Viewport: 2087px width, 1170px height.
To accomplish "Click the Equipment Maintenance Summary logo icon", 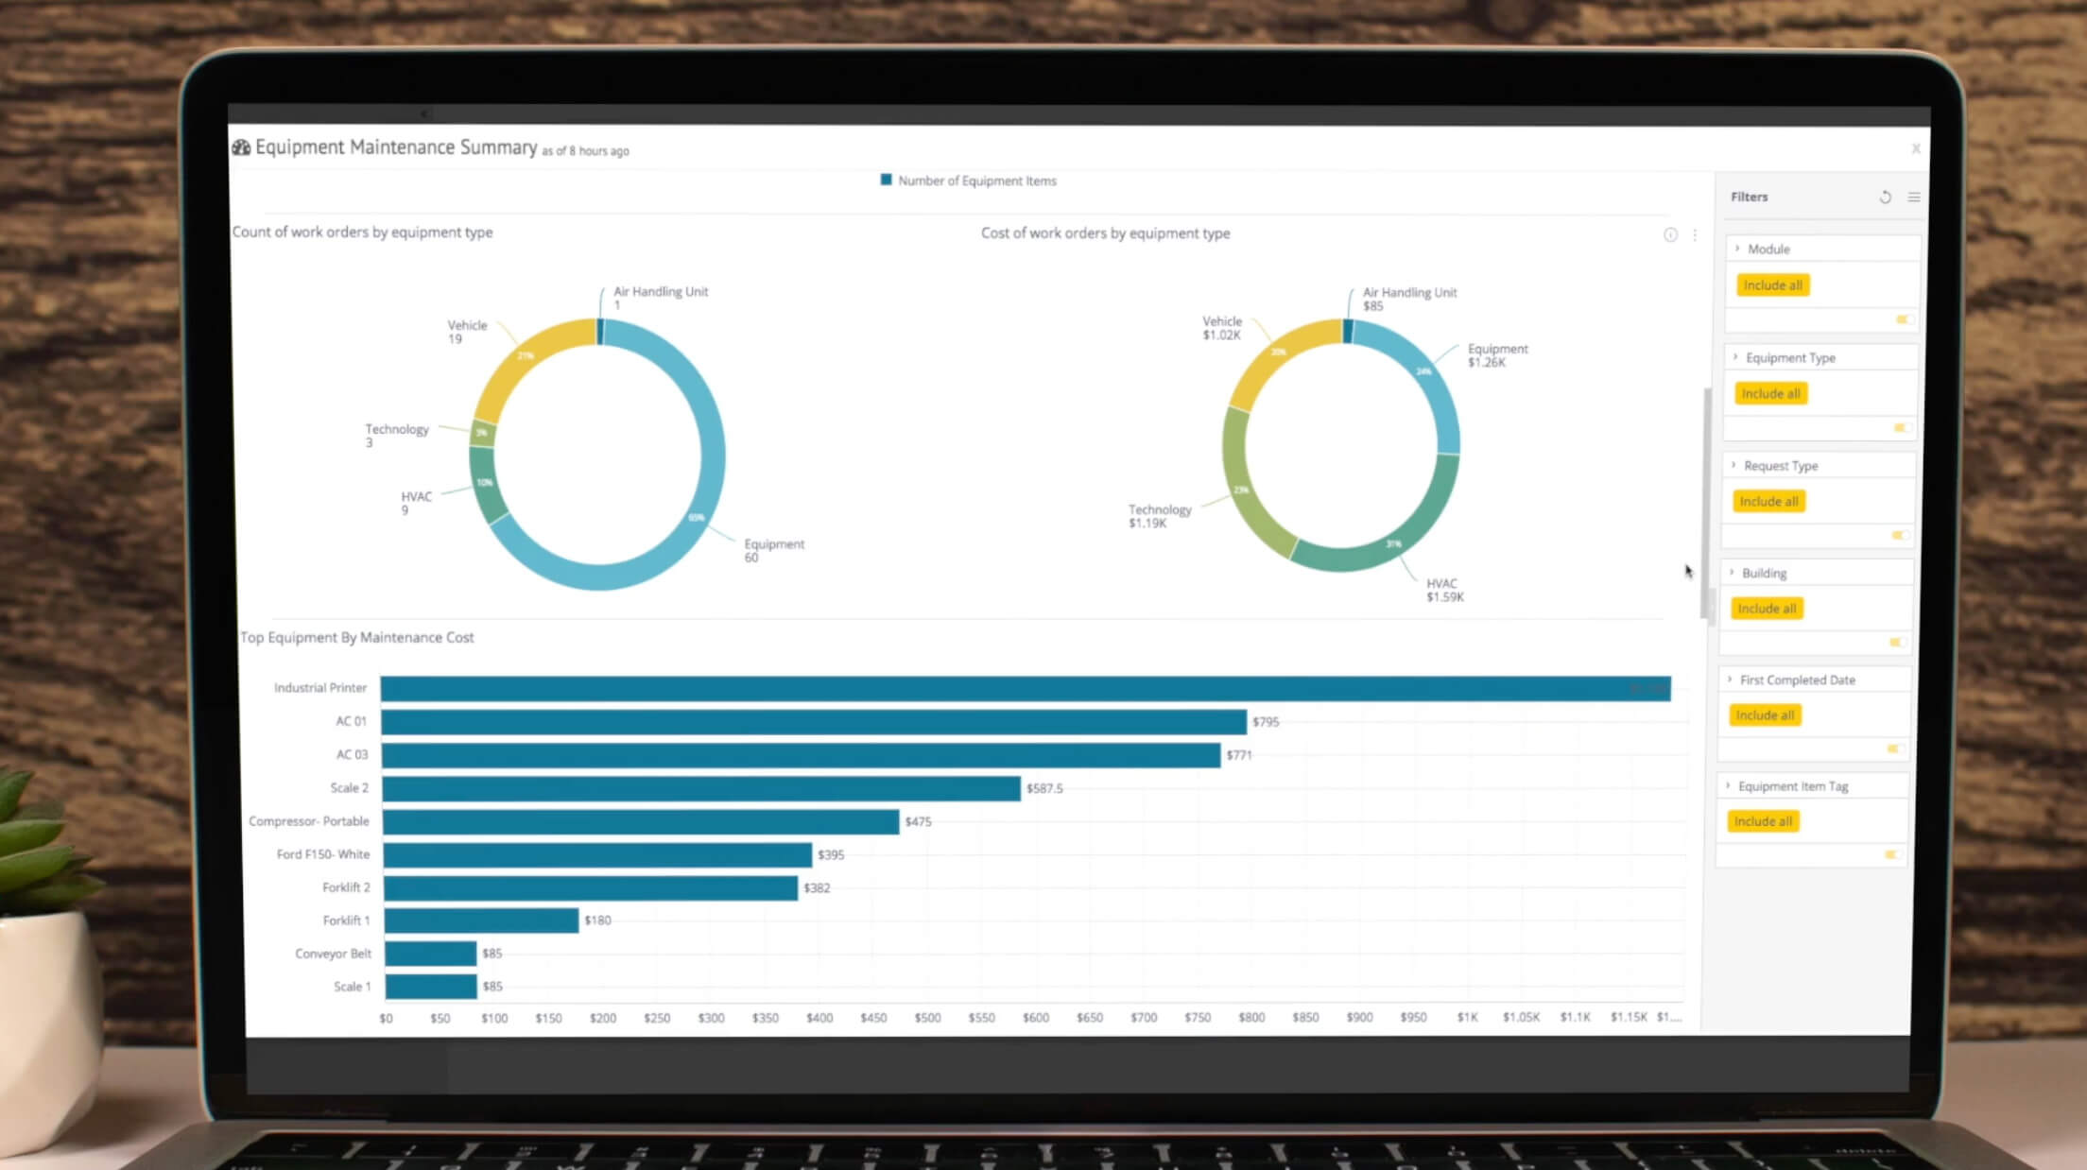I will point(241,146).
